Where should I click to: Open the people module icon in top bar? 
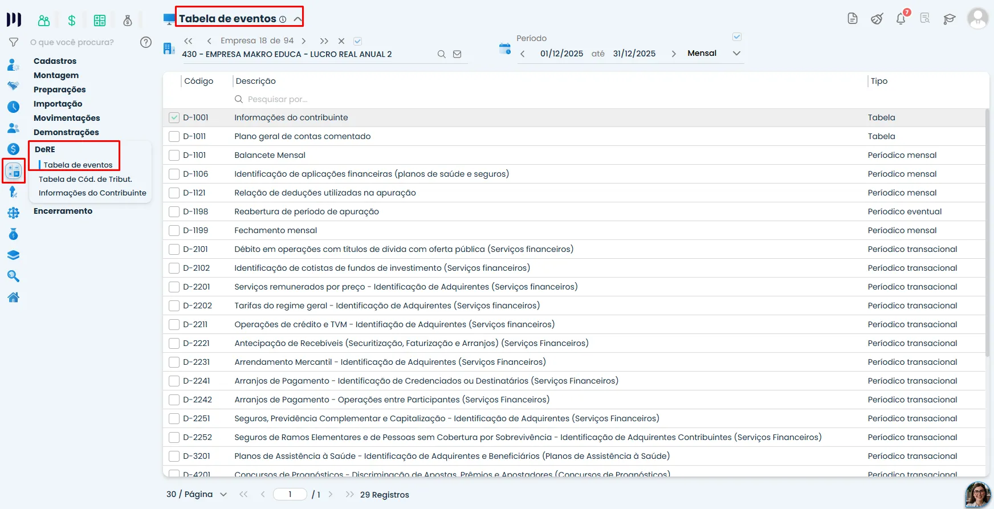point(44,21)
